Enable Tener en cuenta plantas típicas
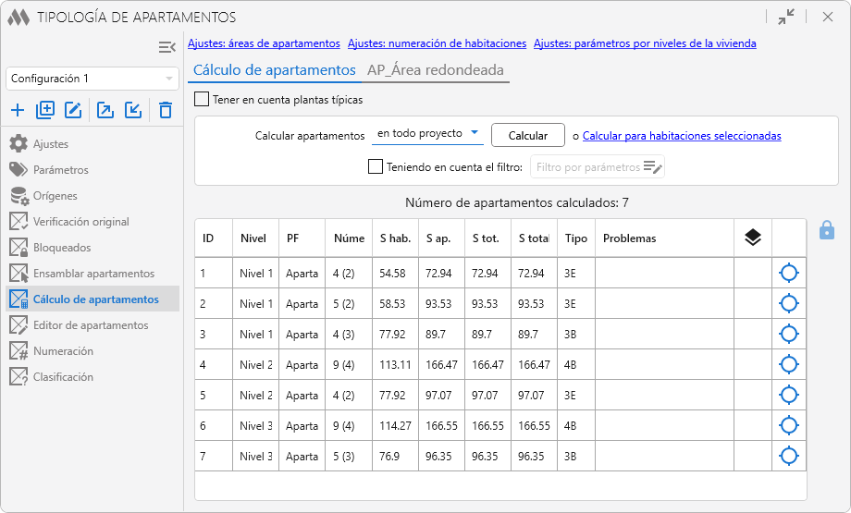Image resolution: width=851 pixels, height=513 pixels. tap(202, 100)
